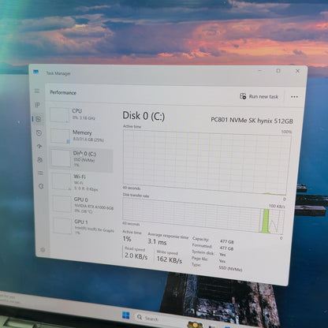
Task: Open the Details list icon
Action: click(40, 173)
